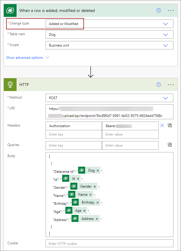Switch Queries to text mode
Image resolution: width=181 pixels, height=251 pixels.
point(170,145)
